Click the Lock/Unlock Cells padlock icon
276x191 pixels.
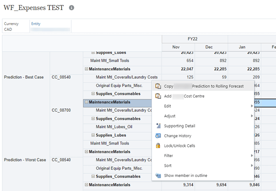158,146
